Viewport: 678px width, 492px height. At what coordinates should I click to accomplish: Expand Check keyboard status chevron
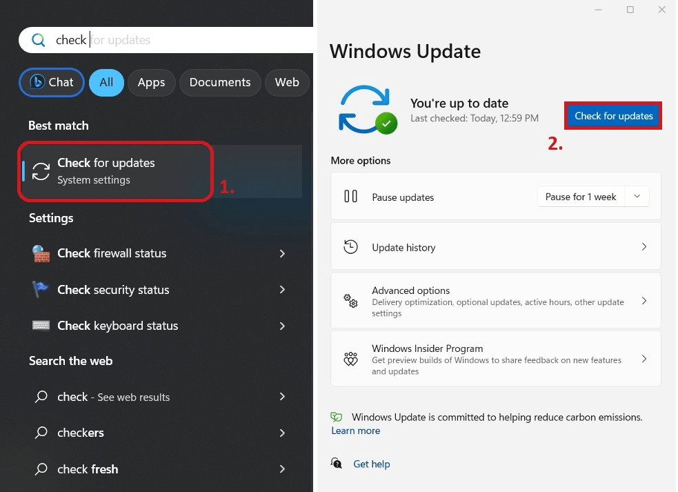(x=282, y=326)
